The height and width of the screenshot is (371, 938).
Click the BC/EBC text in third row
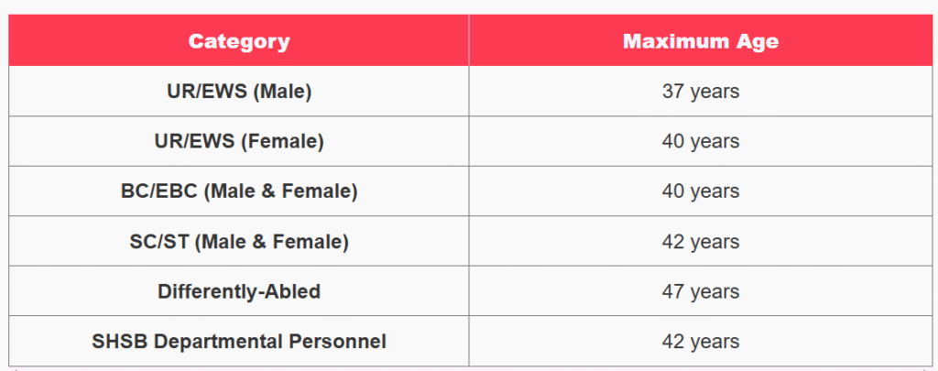tap(158, 191)
